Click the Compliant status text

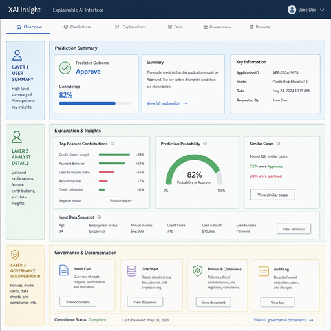click(98, 320)
